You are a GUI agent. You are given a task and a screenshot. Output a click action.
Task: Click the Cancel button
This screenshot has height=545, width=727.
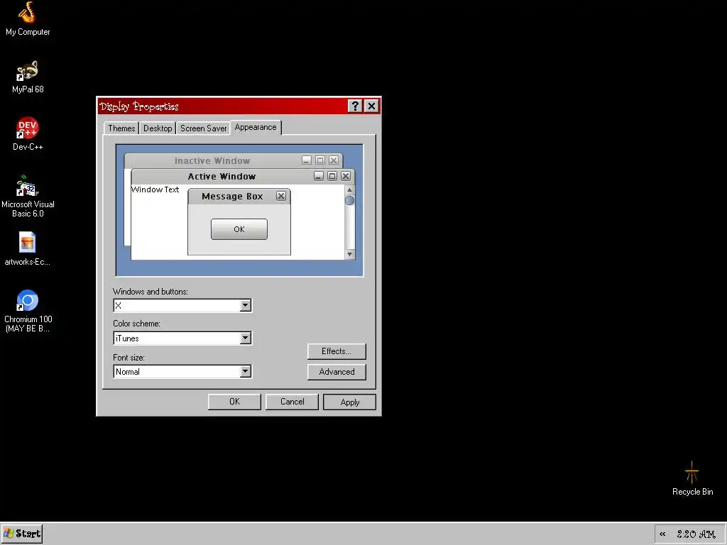[292, 402]
